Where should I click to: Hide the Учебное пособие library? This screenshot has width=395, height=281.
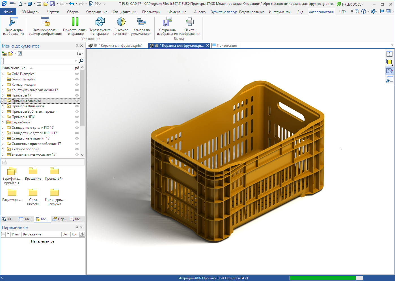(77, 149)
